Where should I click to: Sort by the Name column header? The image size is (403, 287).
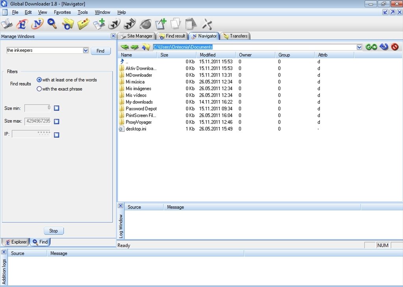pos(137,54)
